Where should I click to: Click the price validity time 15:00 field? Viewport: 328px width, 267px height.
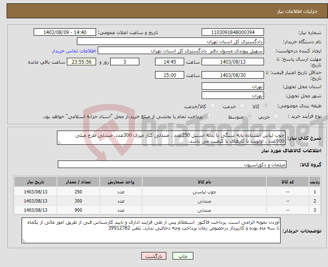pos(170,75)
